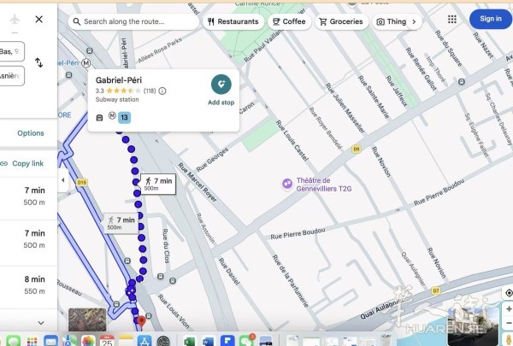The image size is (513, 346).
Task: Click the bus stop icon beside the destination pin
Action: 149,316
